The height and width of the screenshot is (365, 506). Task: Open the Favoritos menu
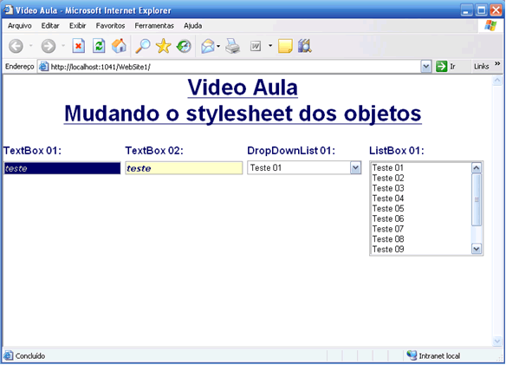(110, 26)
